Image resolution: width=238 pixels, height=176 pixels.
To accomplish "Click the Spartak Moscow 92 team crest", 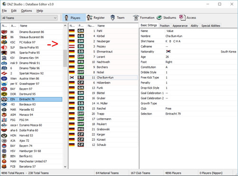I will tap(4, 73).
